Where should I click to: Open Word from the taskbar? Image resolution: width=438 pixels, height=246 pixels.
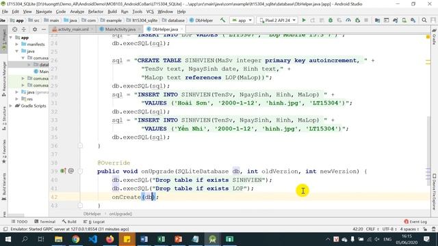click(144, 239)
